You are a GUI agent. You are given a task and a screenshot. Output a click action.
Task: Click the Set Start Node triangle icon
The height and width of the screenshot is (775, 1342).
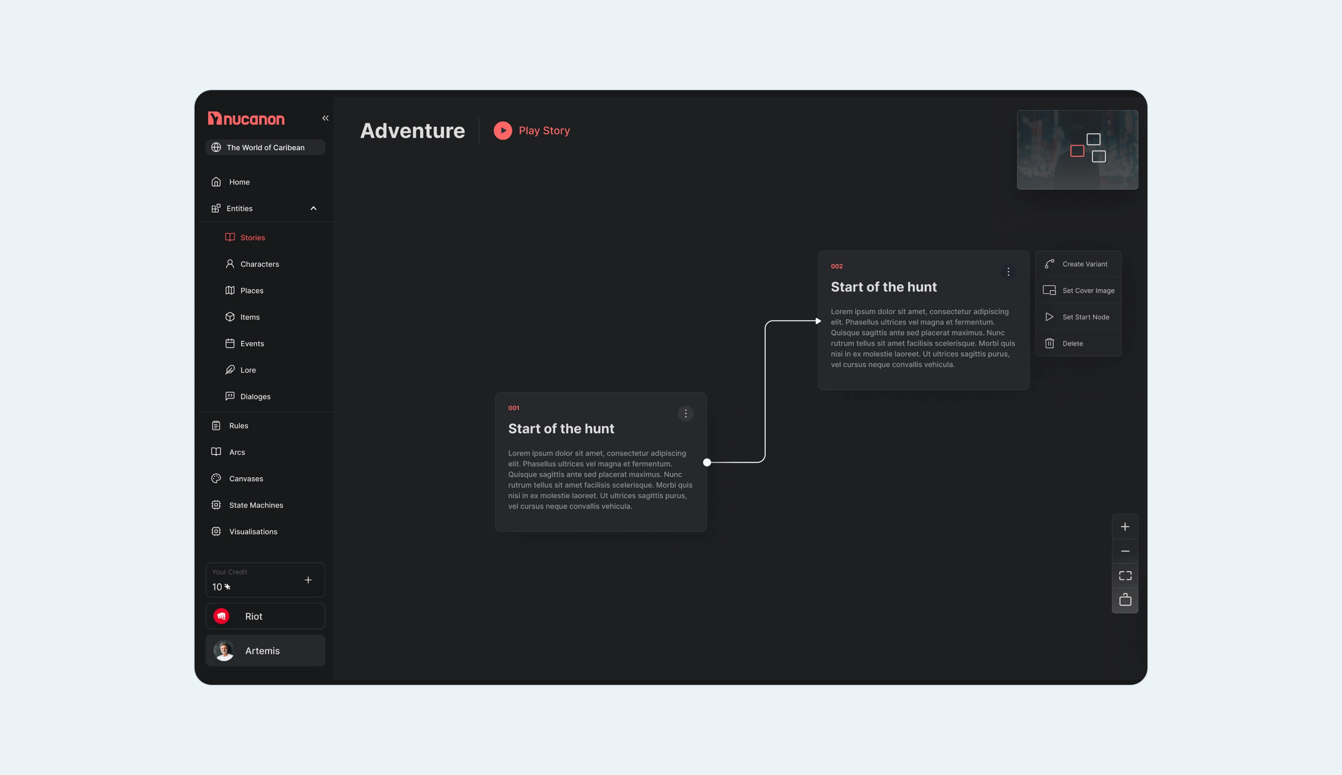click(x=1050, y=317)
